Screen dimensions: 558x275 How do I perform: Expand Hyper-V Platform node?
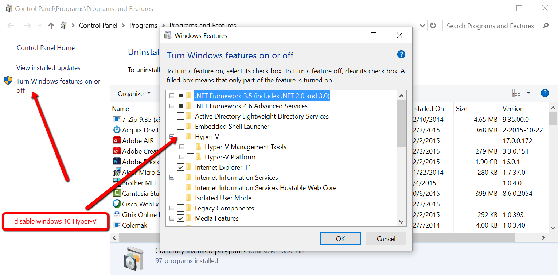pyautogui.click(x=182, y=157)
